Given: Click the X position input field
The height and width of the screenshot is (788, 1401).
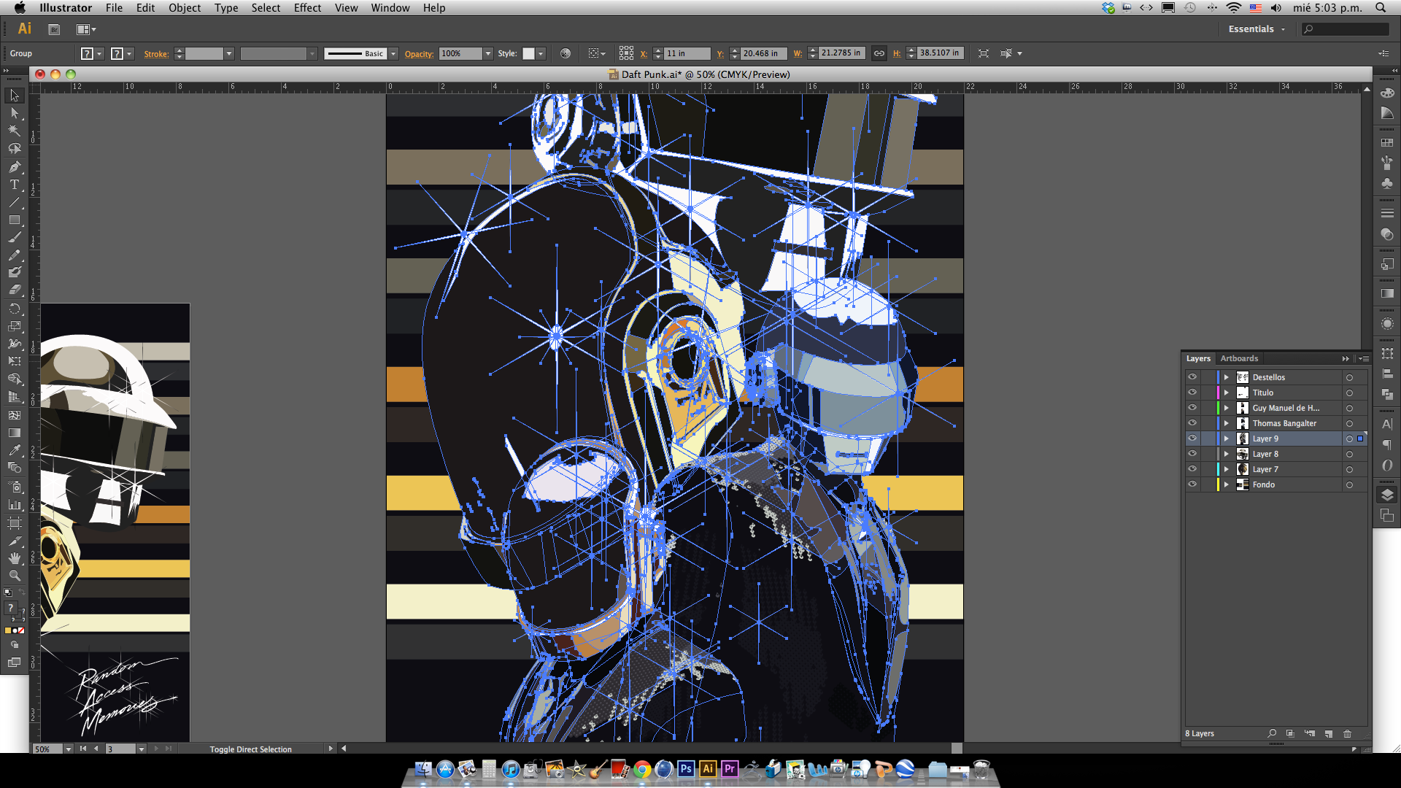Looking at the screenshot, I should point(686,53).
